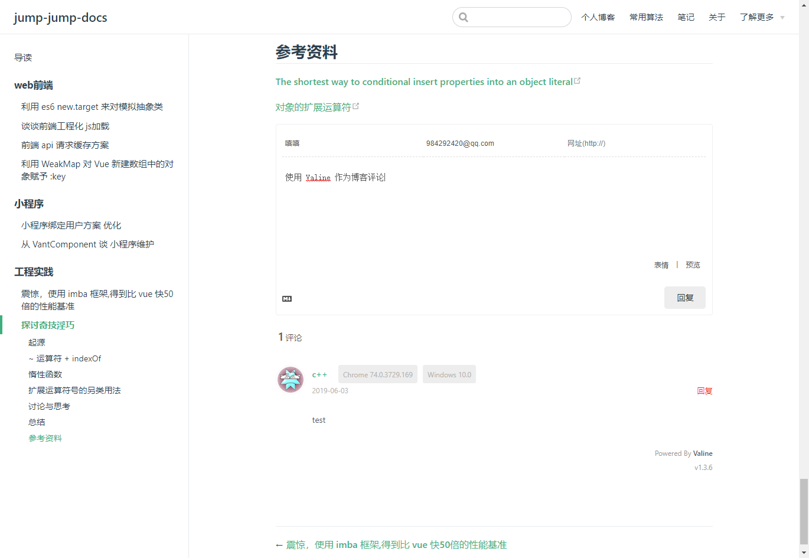This screenshot has width=809, height=558.
Task: Open the 常用算法 nav item
Action: pos(646,17)
